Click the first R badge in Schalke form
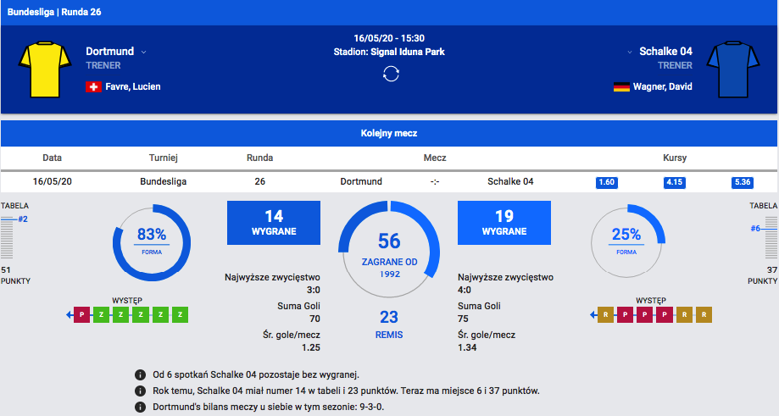 click(x=605, y=314)
